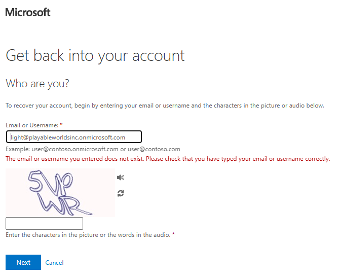
Task: Select the 'Get back into your account' heading
Action: tap(95, 56)
